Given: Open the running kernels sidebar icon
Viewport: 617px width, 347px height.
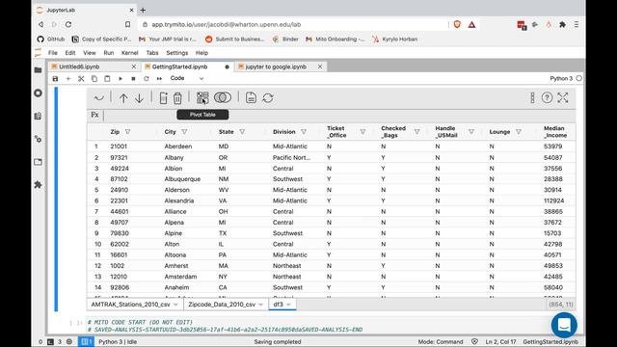Looking at the screenshot, I should [39, 93].
